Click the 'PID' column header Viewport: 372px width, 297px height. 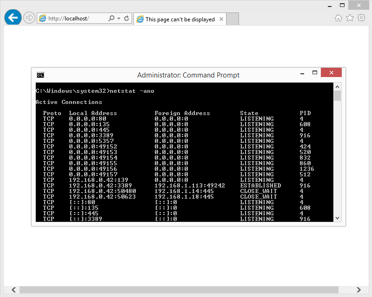[305, 113]
